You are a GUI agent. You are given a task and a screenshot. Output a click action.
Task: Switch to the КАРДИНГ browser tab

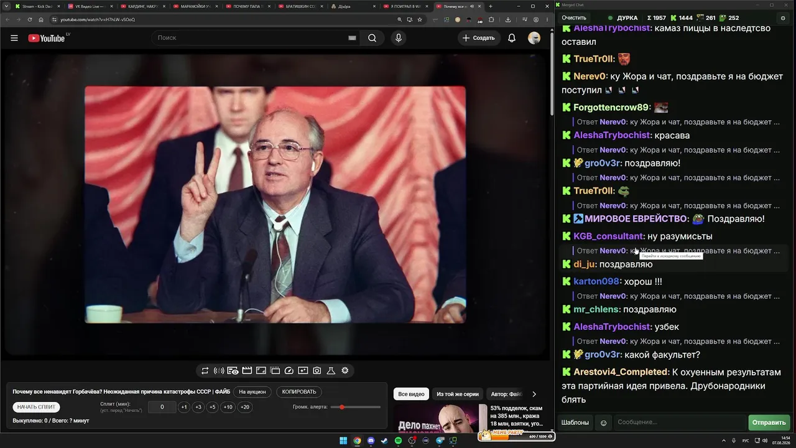[x=142, y=6]
